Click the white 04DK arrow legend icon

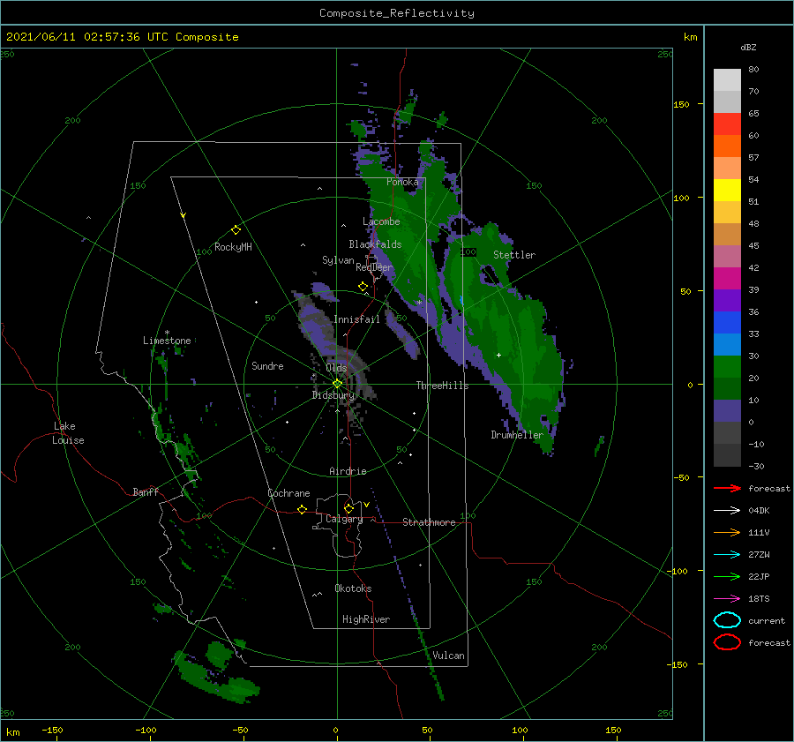(x=727, y=511)
